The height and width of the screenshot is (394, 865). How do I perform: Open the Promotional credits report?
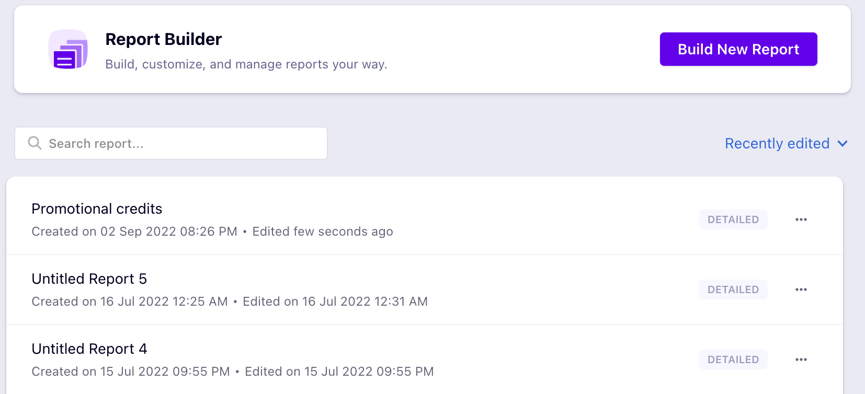coord(97,209)
